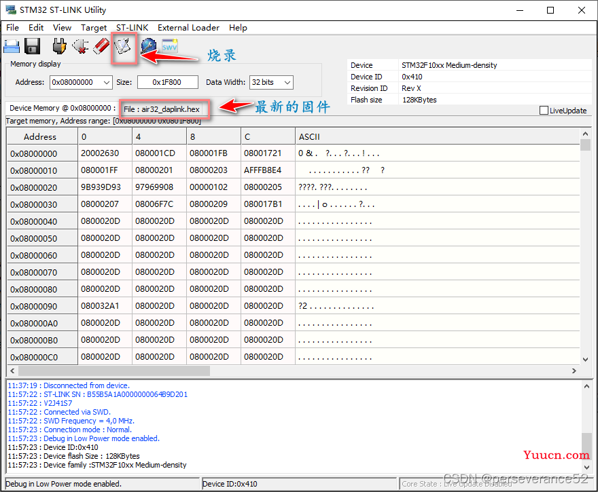598x492 pixels.
Task: Select the address row 0x08000010
Action: click(42, 170)
